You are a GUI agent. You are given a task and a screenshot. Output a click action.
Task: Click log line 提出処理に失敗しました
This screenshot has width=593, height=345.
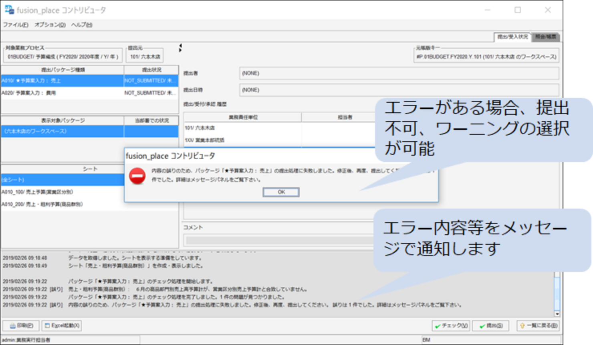point(265,305)
